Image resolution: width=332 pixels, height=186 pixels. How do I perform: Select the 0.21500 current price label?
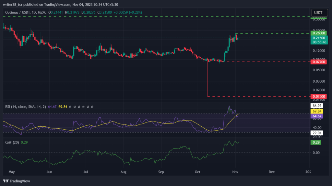click(x=319, y=38)
